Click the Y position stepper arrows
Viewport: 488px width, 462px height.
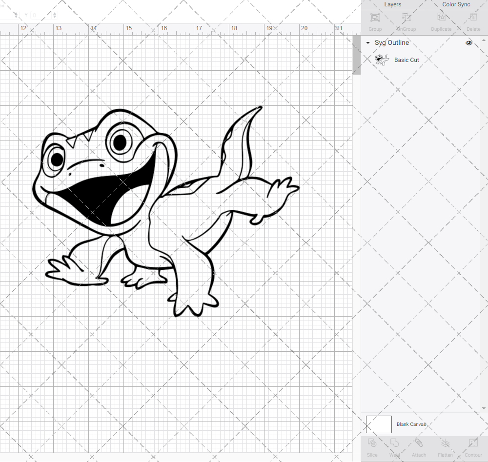55,15
